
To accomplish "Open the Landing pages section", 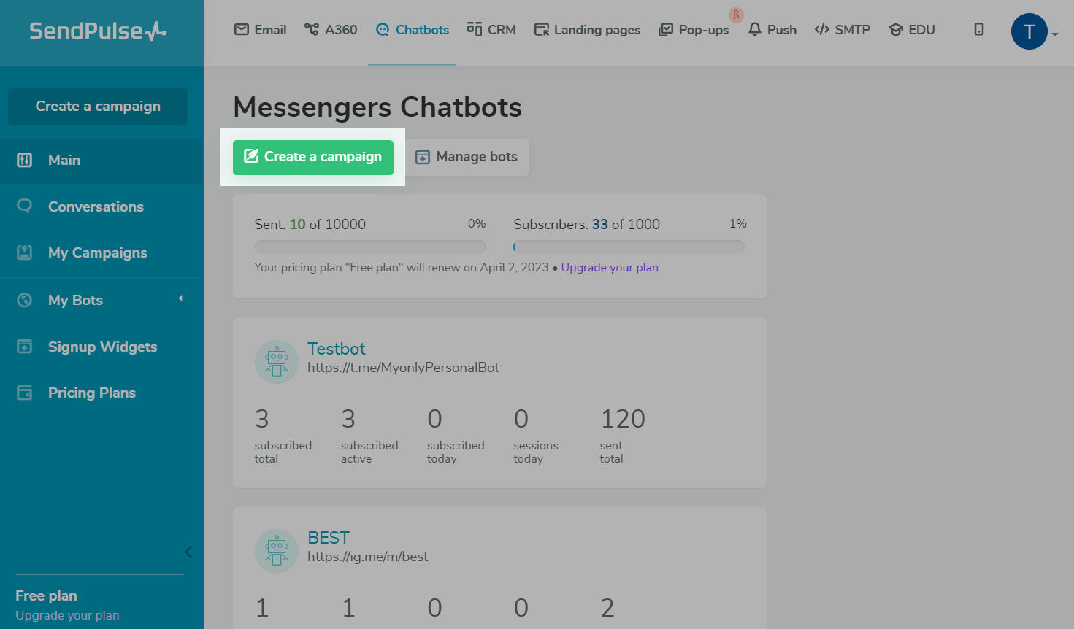I will (587, 29).
